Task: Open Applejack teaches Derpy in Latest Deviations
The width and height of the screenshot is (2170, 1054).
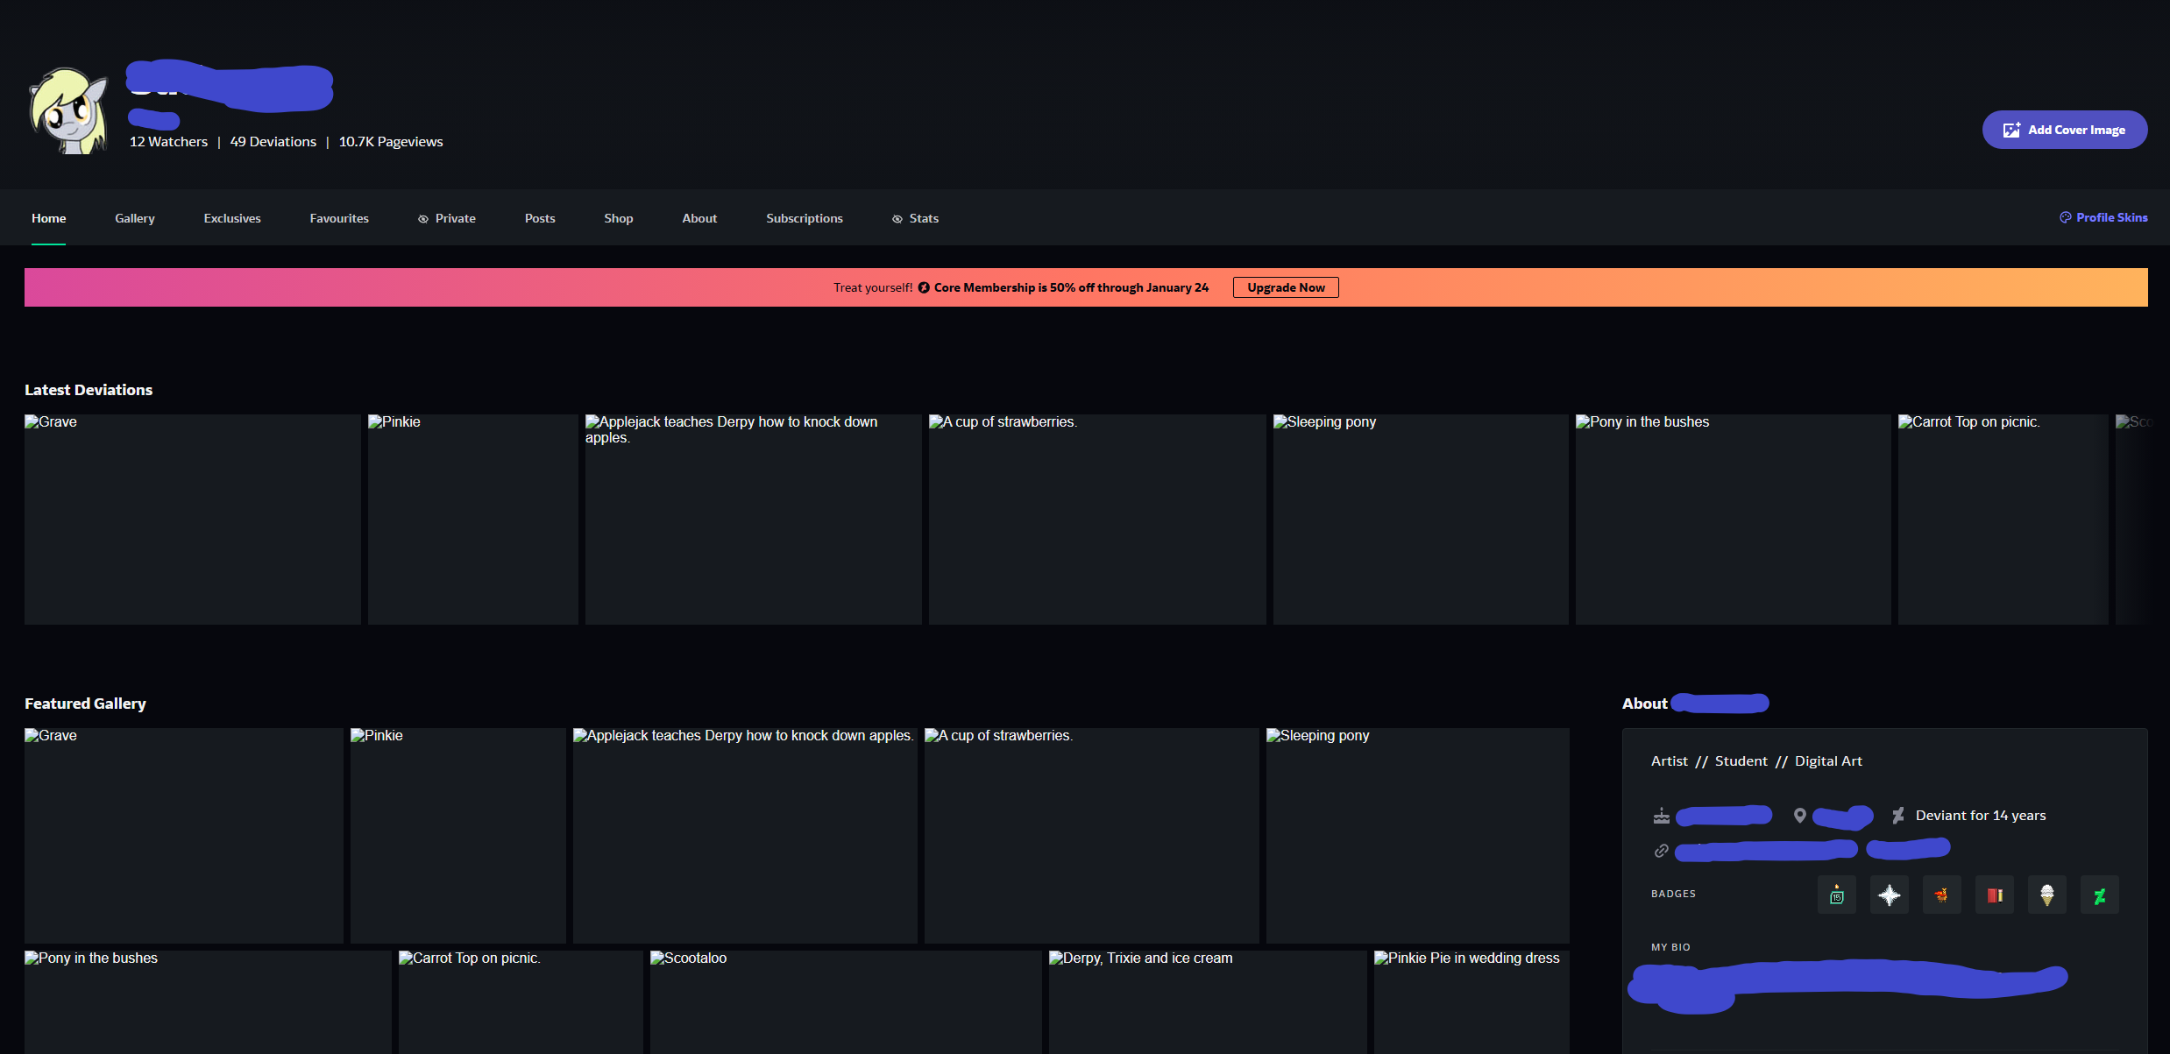Action: coord(754,520)
